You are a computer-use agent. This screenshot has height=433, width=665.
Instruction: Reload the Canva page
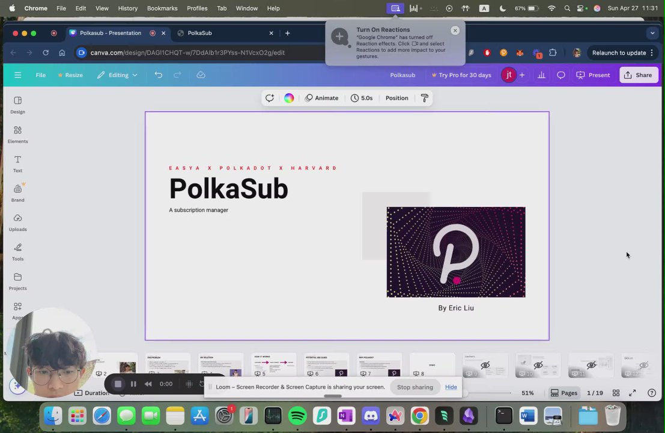coord(46,53)
